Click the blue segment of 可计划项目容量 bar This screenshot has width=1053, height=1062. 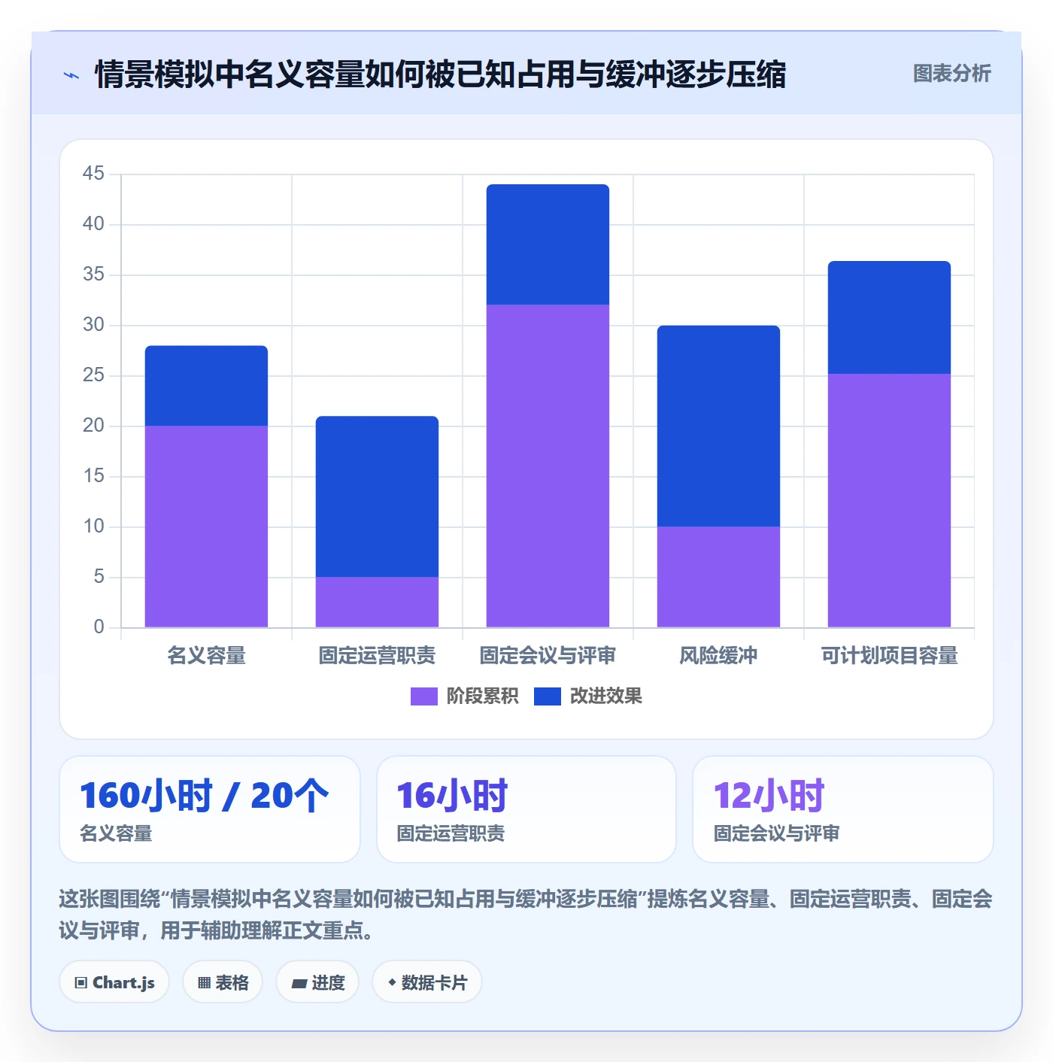coord(889,317)
